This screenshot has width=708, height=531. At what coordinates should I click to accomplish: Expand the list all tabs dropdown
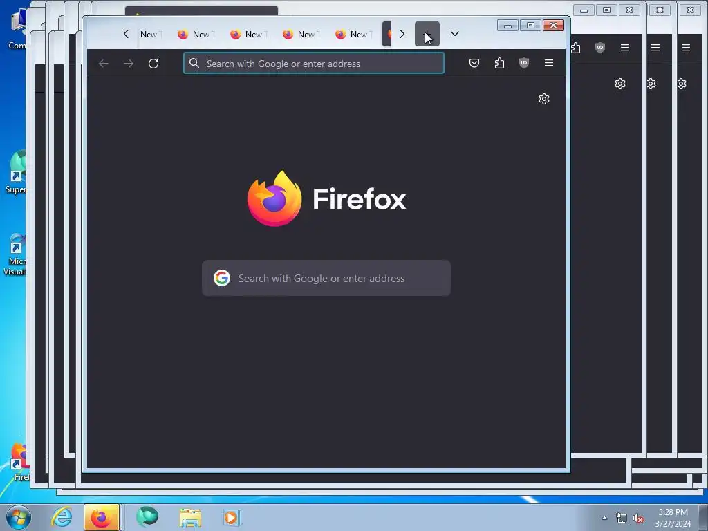point(455,34)
